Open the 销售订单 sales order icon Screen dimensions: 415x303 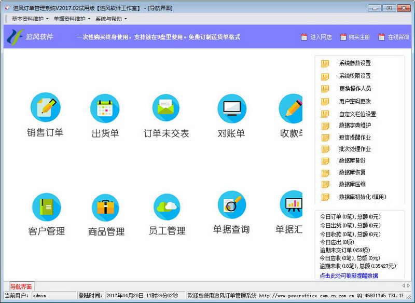[46, 107]
